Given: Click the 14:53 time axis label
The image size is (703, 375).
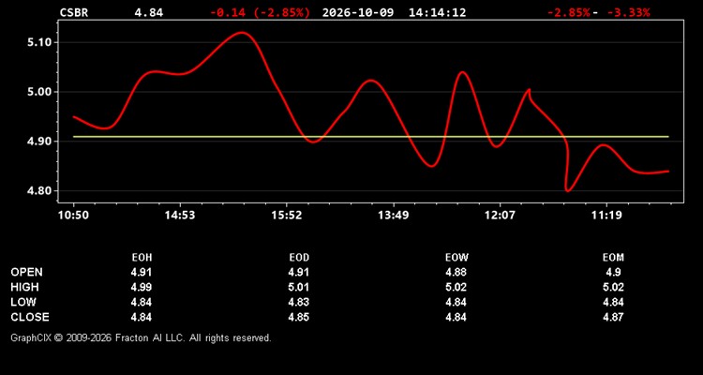Looking at the screenshot, I should [180, 215].
